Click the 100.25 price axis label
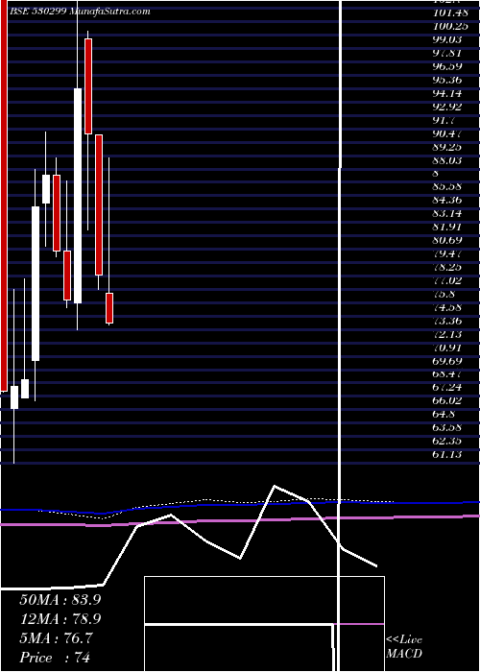Image resolution: width=480 pixels, height=672 pixels. (450, 26)
